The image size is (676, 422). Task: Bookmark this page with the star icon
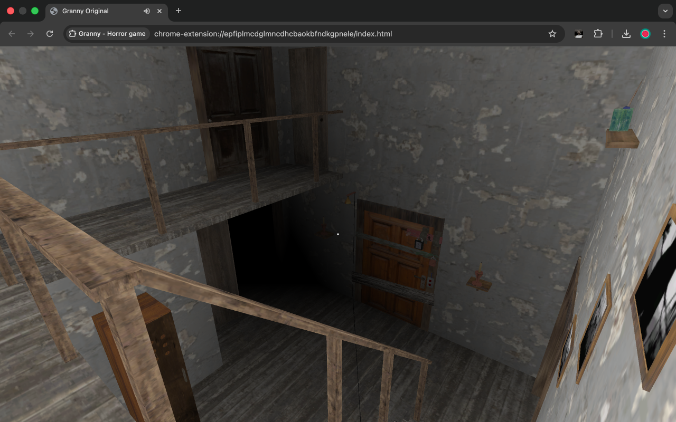point(552,34)
